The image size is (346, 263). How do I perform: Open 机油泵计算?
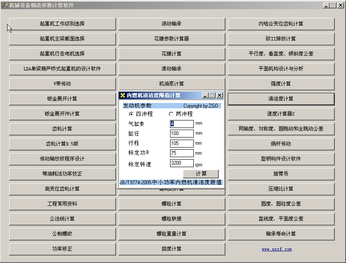click(x=172, y=84)
